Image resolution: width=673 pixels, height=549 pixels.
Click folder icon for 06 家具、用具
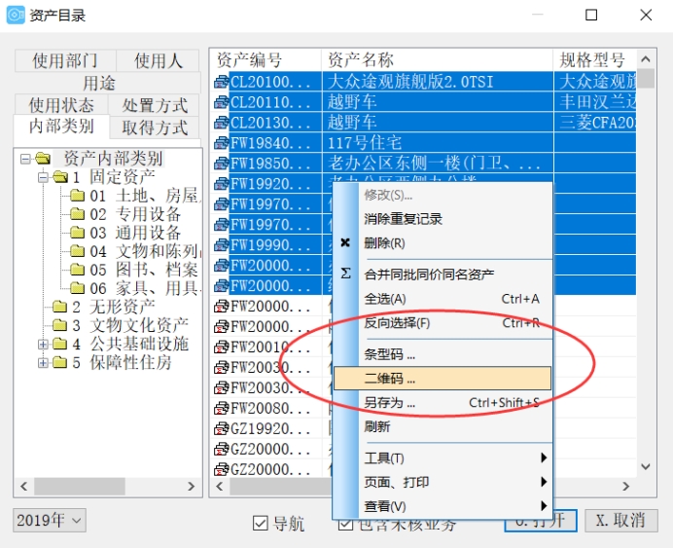point(77,288)
